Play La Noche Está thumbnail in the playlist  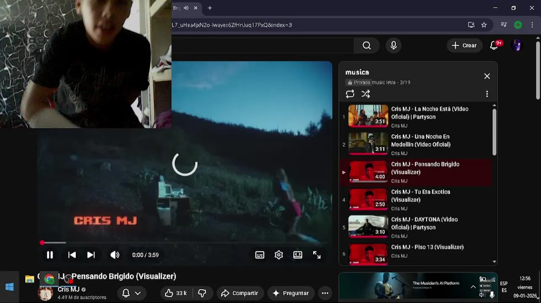pyautogui.click(x=368, y=116)
